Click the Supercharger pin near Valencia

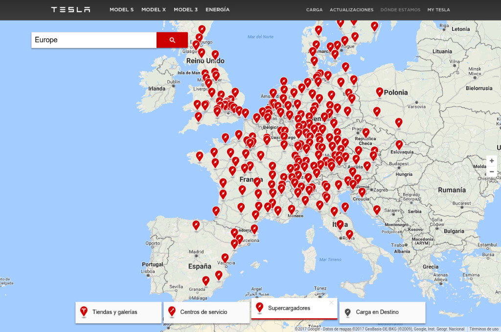[x=225, y=257]
